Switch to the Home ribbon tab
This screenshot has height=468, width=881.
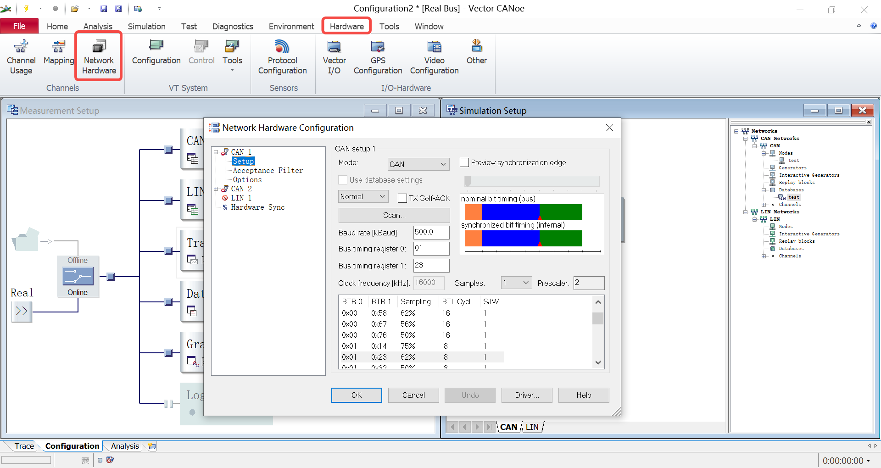pos(57,27)
